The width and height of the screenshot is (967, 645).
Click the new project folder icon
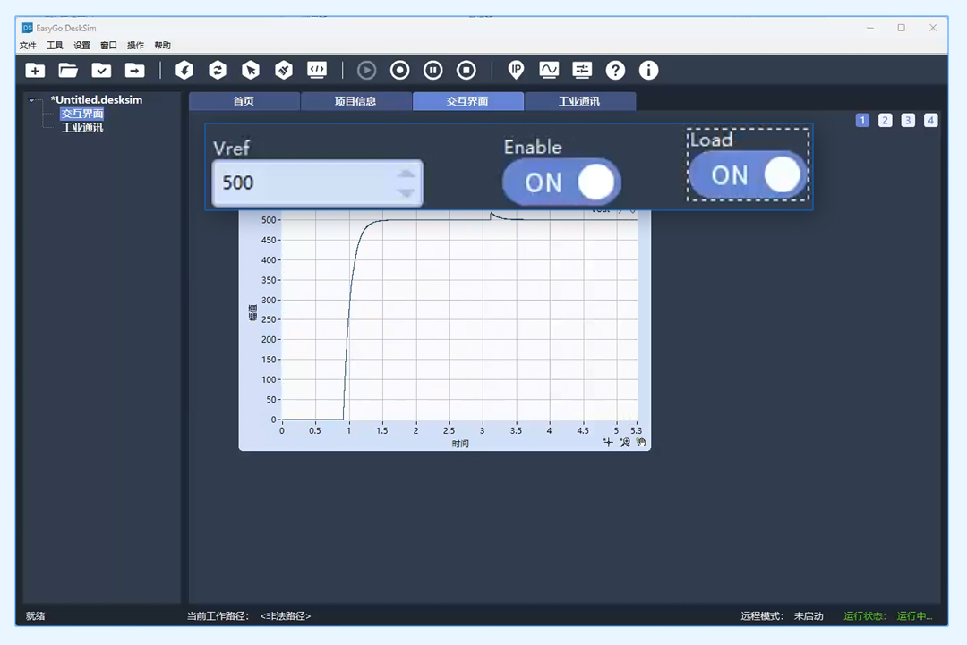tap(35, 71)
